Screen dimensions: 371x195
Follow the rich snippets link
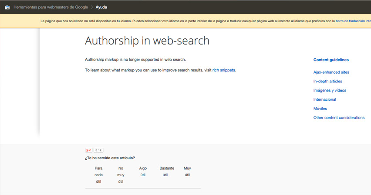223,70
